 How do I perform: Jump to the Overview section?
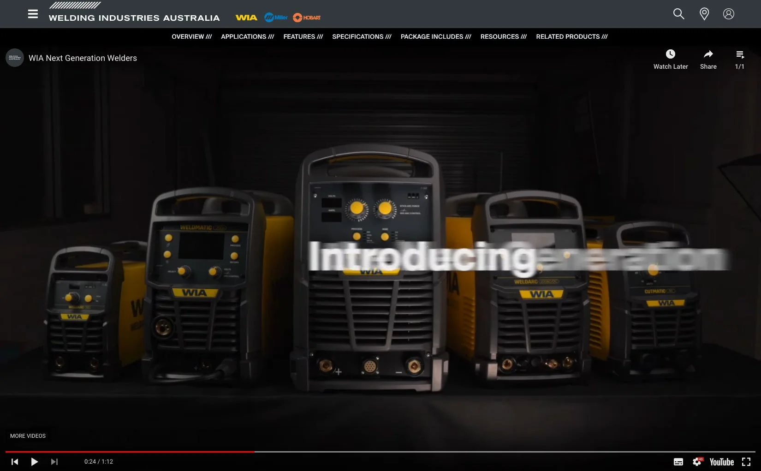(x=191, y=36)
